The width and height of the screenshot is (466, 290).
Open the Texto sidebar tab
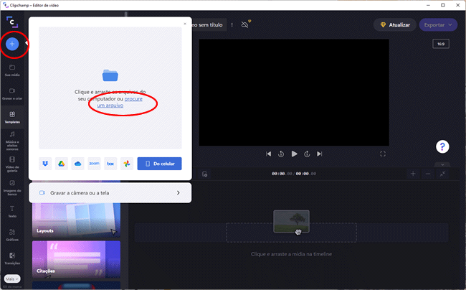(x=12, y=211)
